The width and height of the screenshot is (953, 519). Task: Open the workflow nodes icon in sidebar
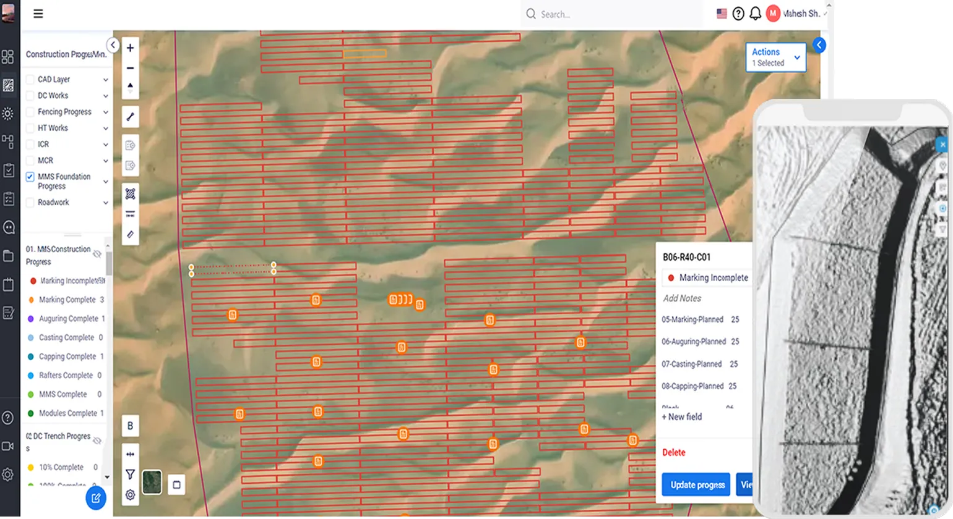click(x=8, y=141)
